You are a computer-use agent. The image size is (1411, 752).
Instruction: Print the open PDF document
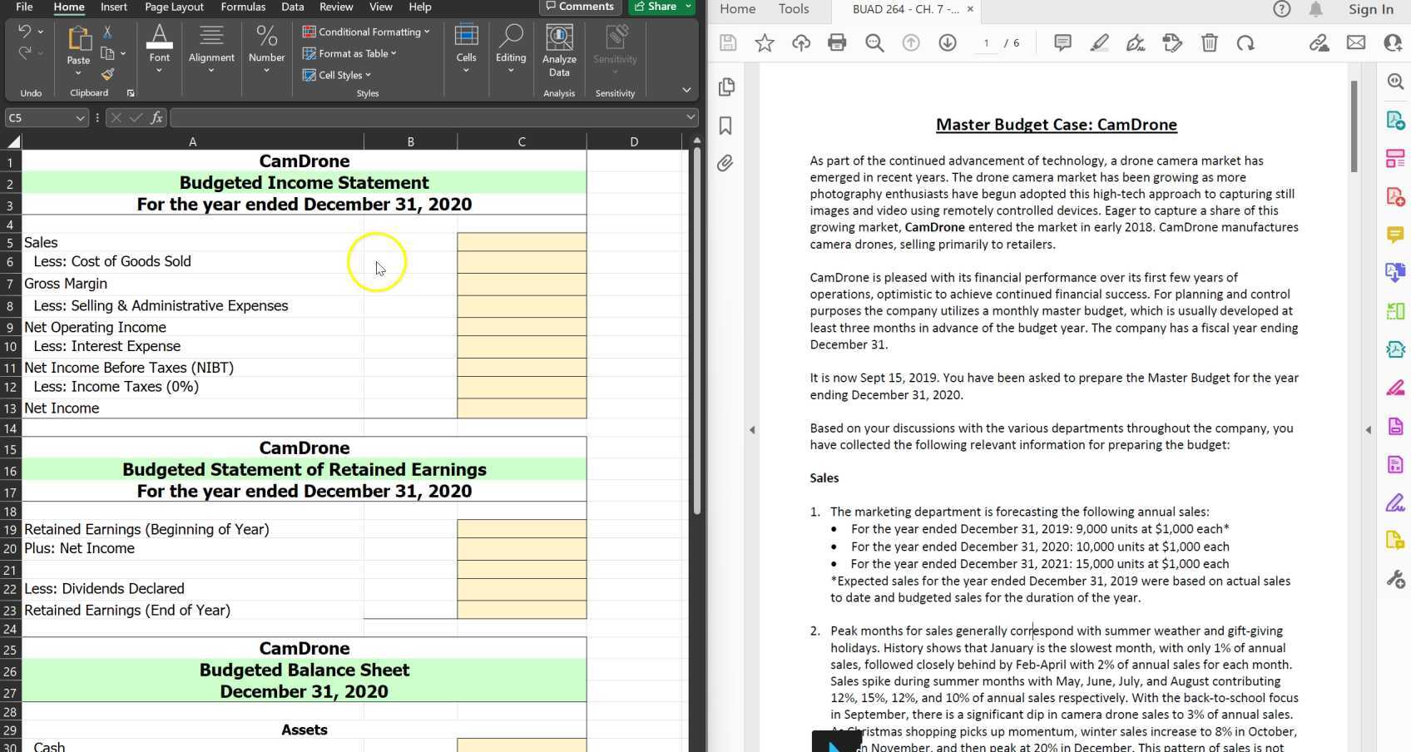pyautogui.click(x=838, y=42)
